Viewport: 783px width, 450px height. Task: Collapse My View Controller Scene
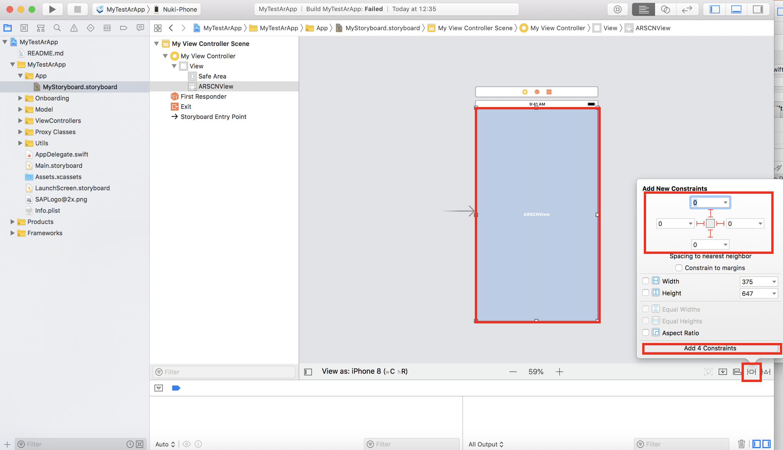(156, 43)
